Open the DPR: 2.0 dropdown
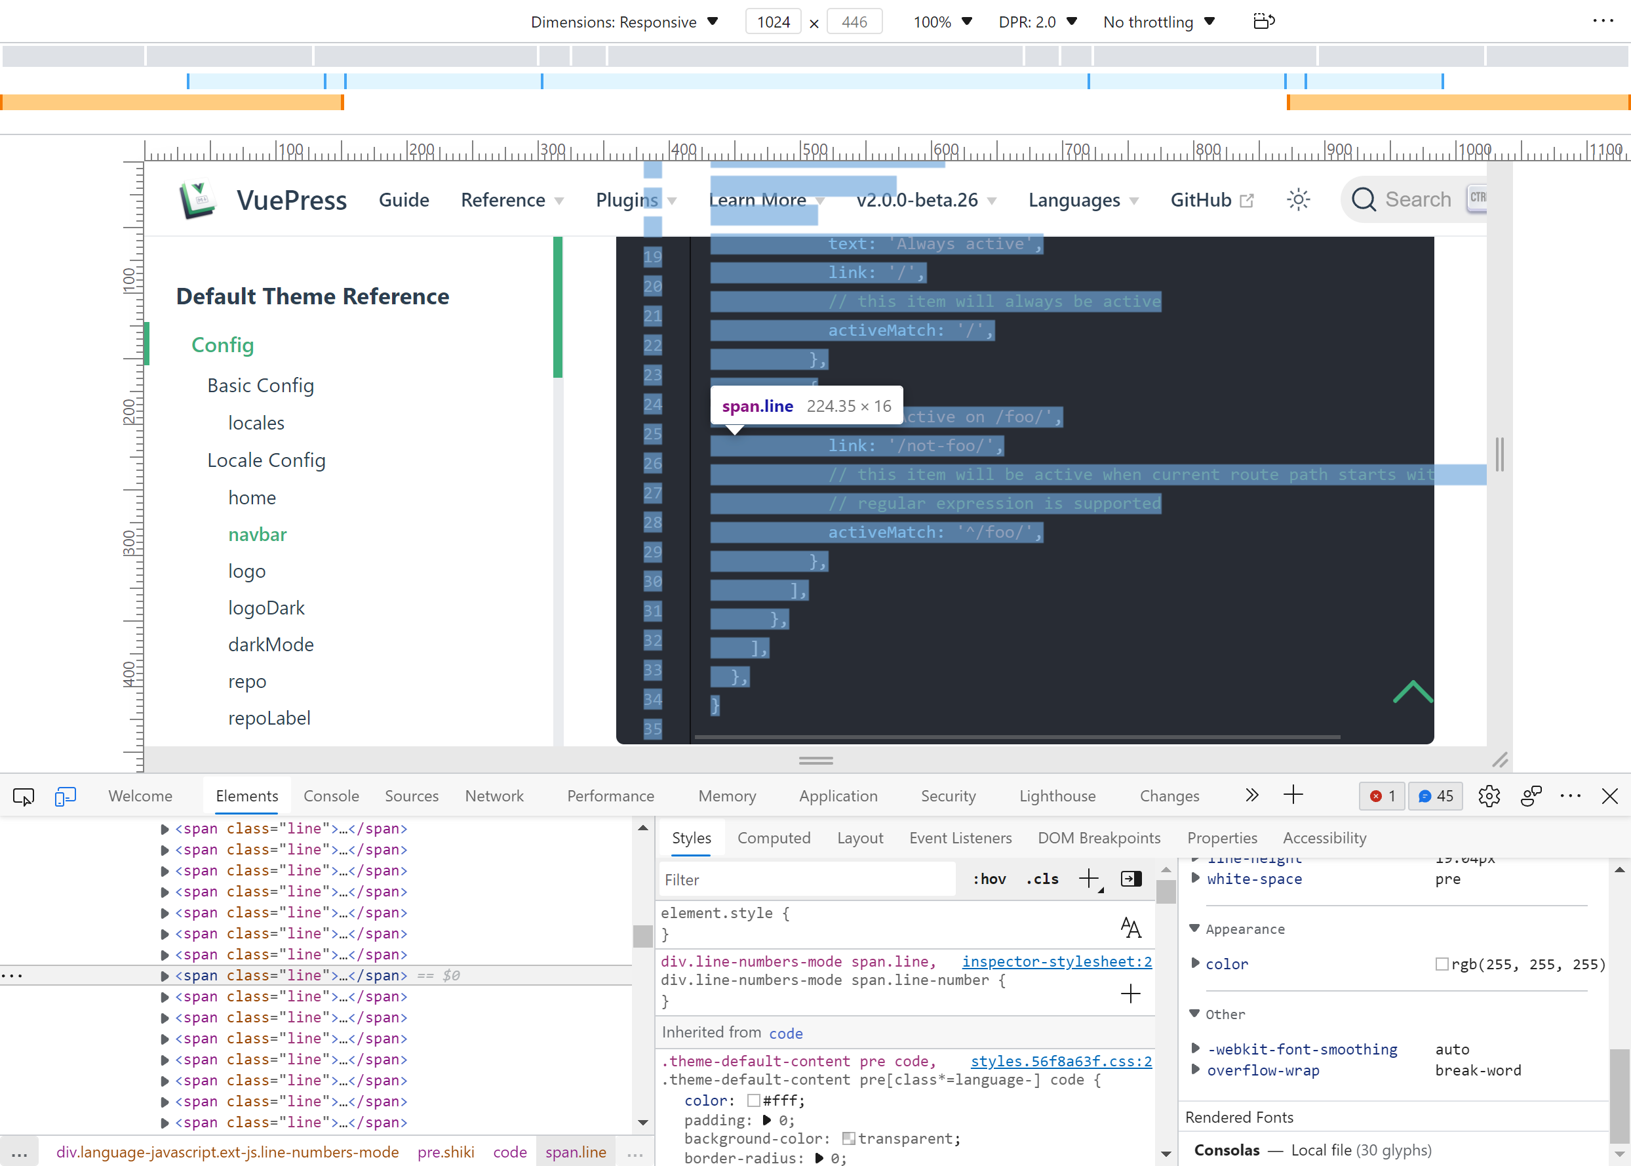 tap(1038, 22)
